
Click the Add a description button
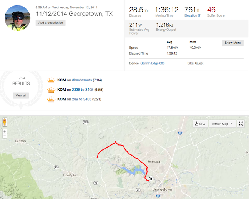(50, 23)
